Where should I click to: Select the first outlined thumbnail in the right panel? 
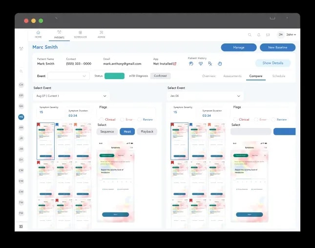click(179, 141)
